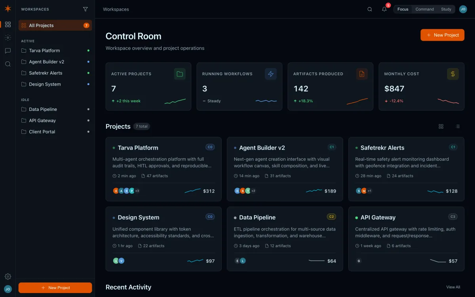The width and height of the screenshot is (475, 297).
Task: Click the C1 badge on Agent Builder v2 card
Action: 332,147
